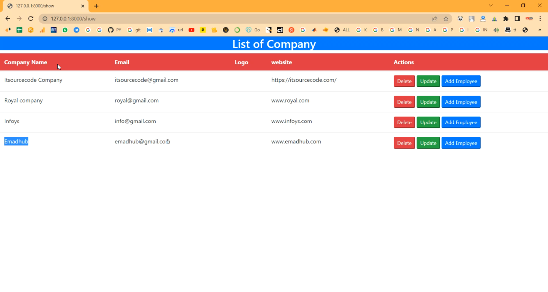This screenshot has height=292, width=548.
Task: Click the share page icon in address bar
Action: pos(434,19)
